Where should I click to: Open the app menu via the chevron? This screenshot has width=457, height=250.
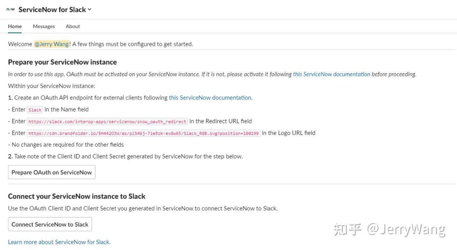89,10
